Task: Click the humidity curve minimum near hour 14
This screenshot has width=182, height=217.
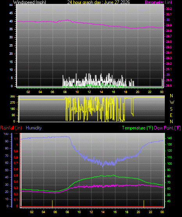Action: tap(103, 167)
